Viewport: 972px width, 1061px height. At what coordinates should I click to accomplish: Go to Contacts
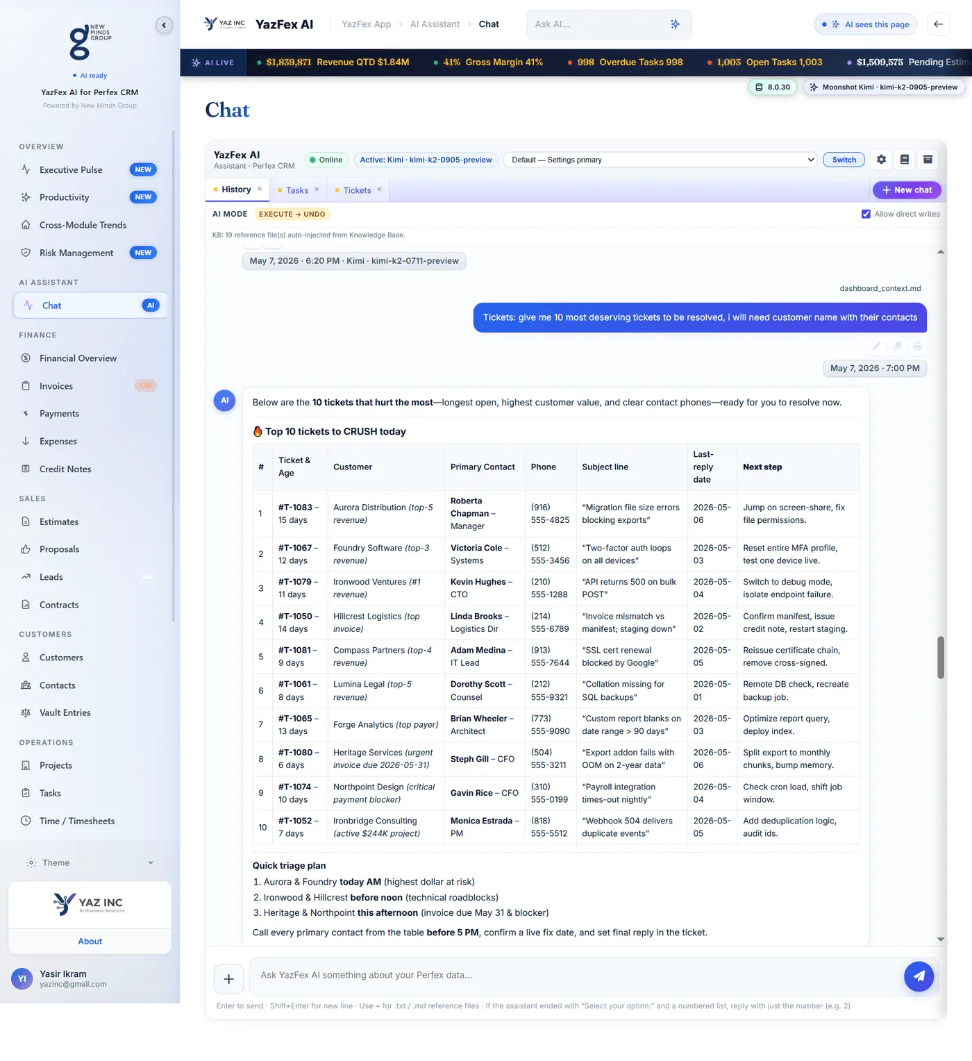[90, 685]
